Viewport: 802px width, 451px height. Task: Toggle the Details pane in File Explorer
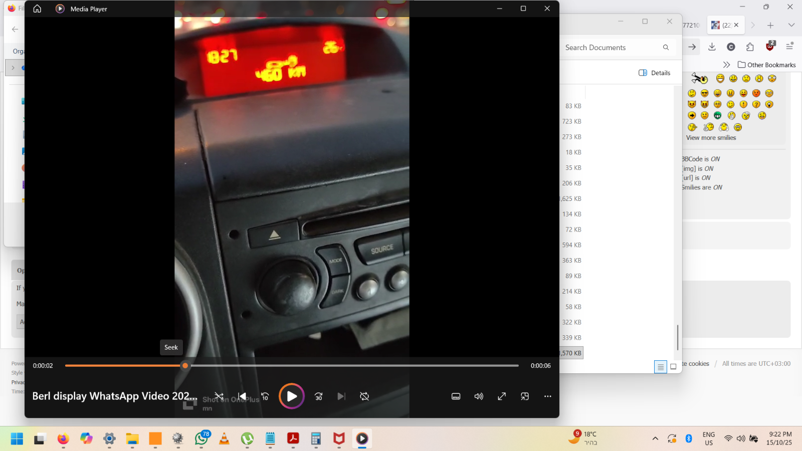pos(655,73)
